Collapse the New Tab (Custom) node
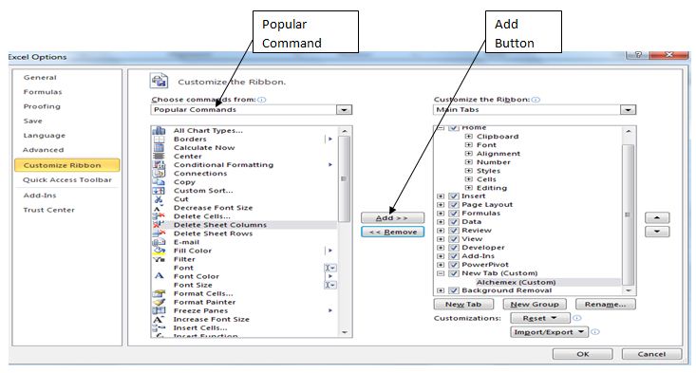Image resolution: width=696 pixels, height=373 pixels. 441,273
